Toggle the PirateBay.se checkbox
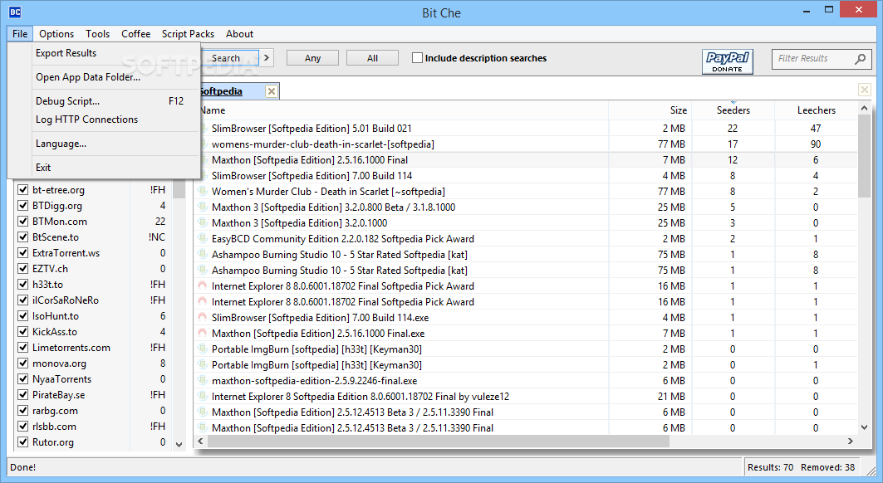This screenshot has height=483, width=883. point(22,395)
